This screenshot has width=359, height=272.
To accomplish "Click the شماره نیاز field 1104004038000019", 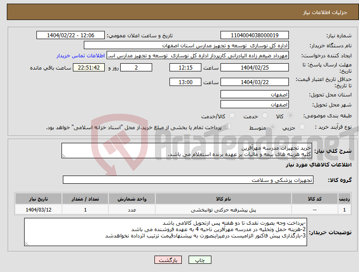I will click(255, 35).
